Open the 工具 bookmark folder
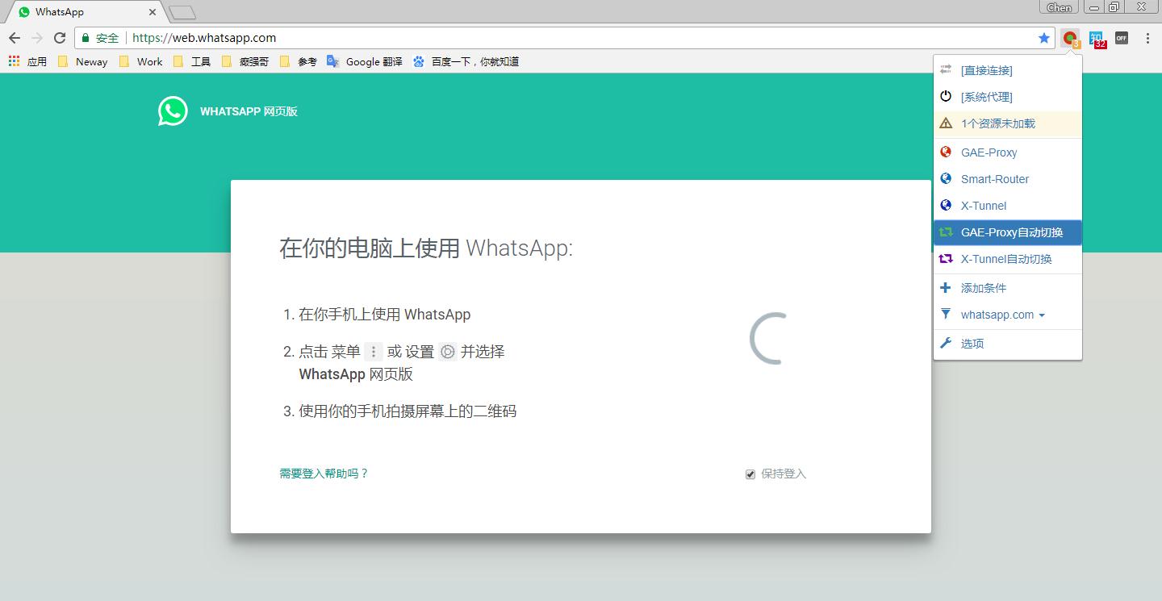This screenshot has width=1162, height=601. [193, 61]
